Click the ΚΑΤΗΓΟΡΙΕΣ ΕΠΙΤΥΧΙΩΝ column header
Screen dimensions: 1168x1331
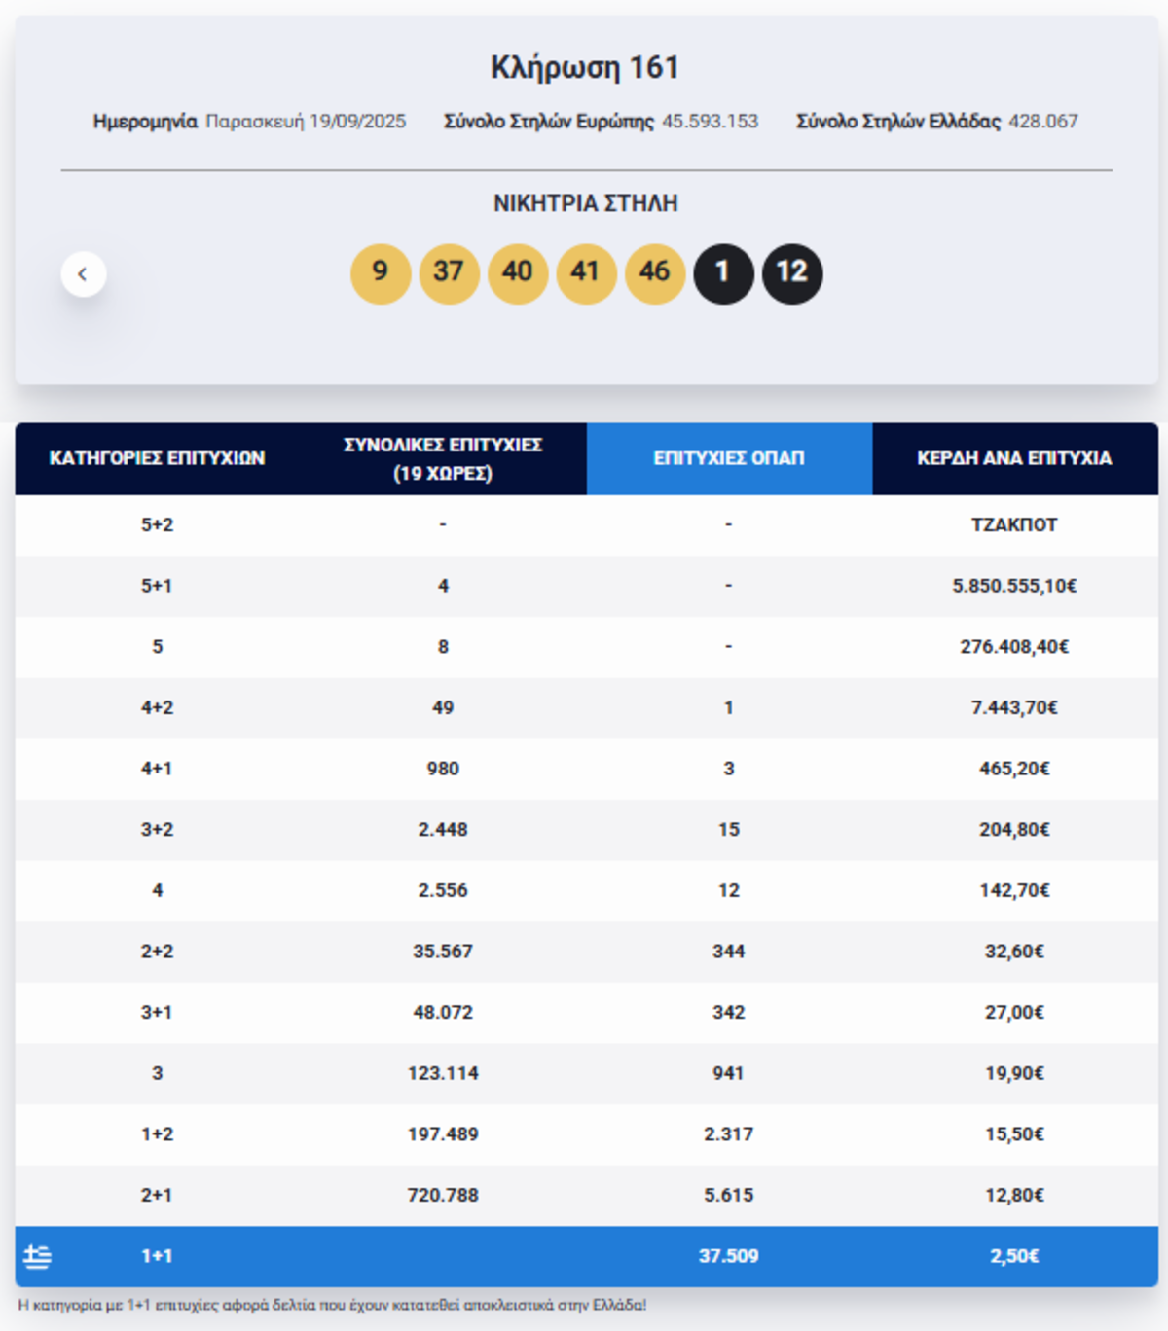(158, 458)
